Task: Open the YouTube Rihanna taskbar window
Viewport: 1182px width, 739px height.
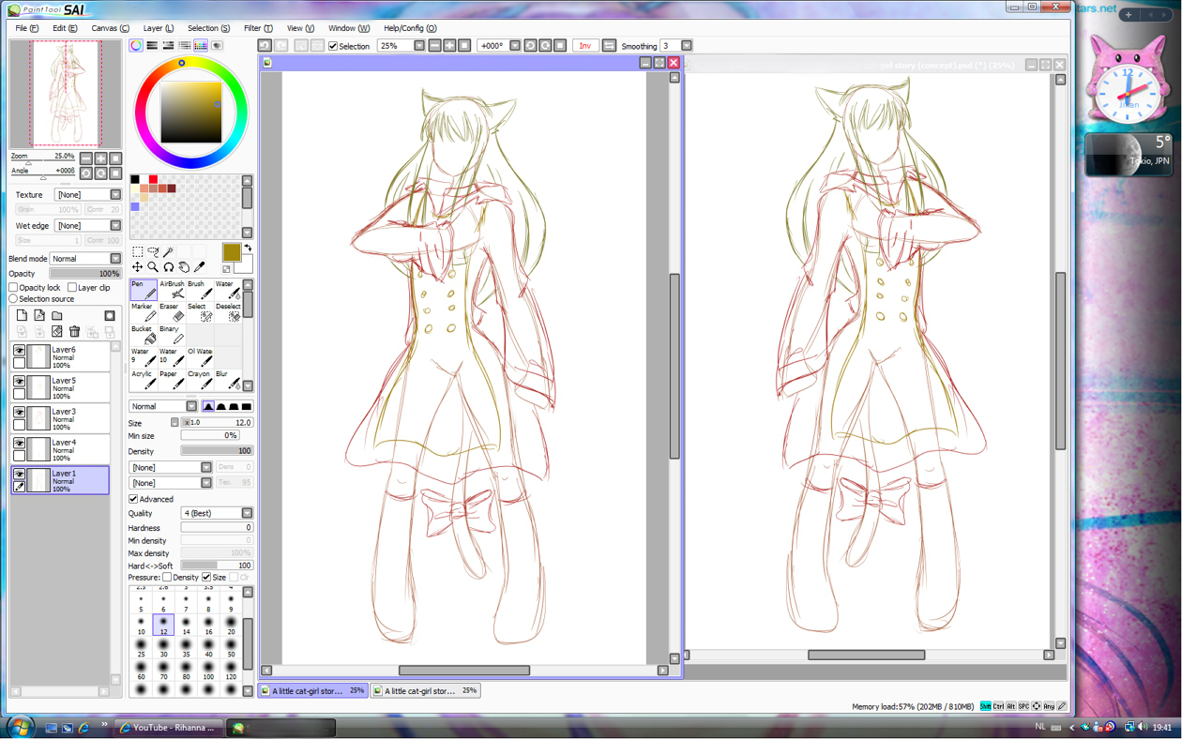Action: point(169,728)
